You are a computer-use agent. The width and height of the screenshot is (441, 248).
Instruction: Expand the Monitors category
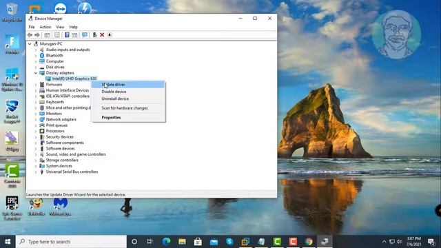[x=36, y=114]
